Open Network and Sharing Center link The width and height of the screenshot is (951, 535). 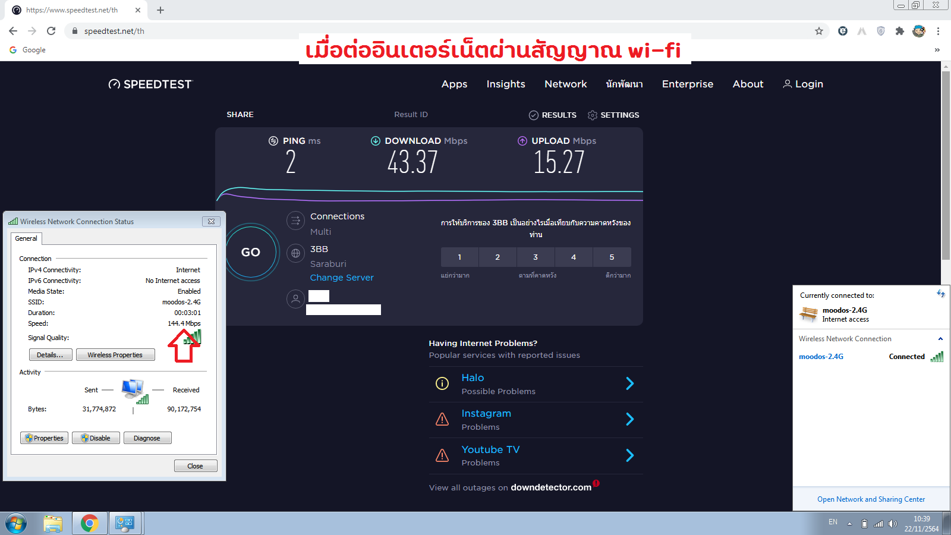(871, 499)
